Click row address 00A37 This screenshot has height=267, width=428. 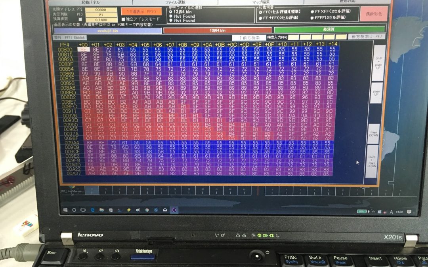pyautogui.click(x=73, y=174)
